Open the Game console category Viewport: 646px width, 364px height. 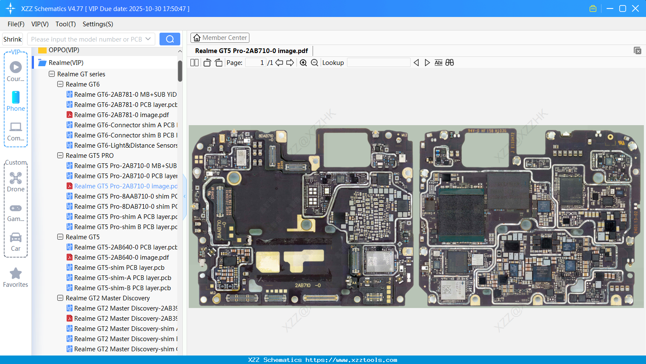coord(16,212)
